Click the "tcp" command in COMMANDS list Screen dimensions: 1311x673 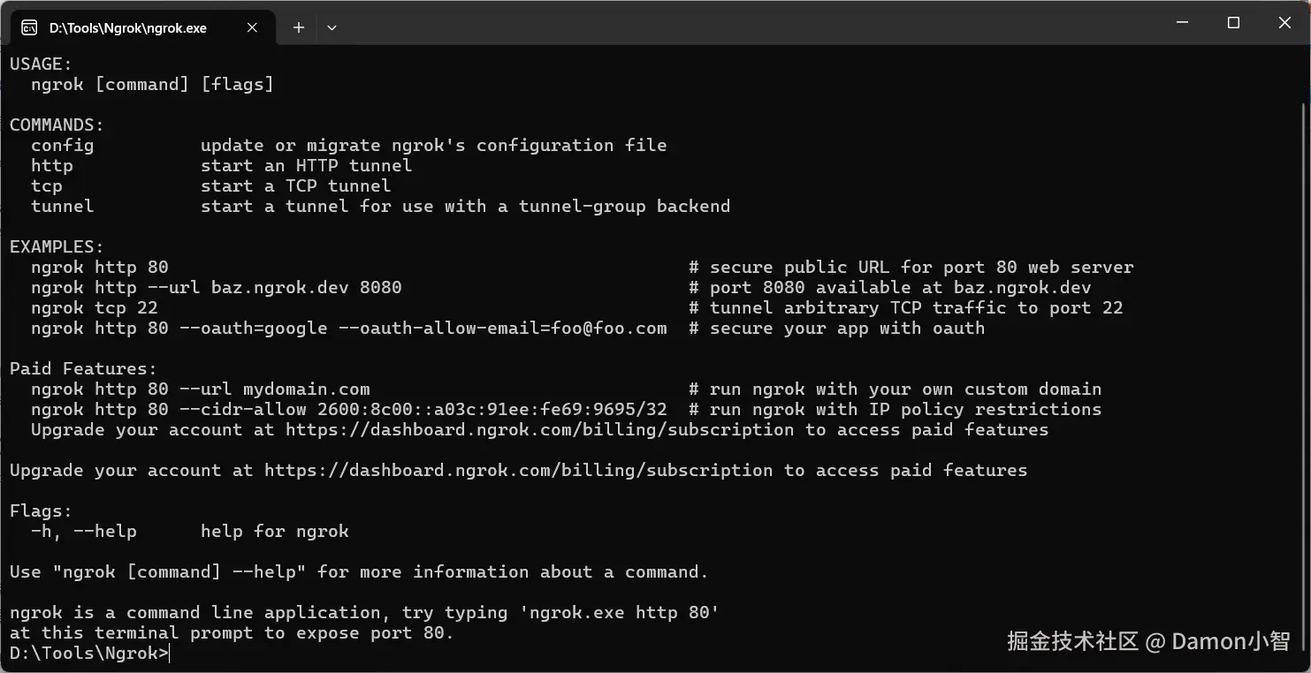pyautogui.click(x=47, y=186)
